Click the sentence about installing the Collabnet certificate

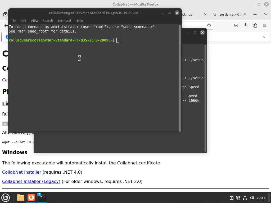pos(81,163)
